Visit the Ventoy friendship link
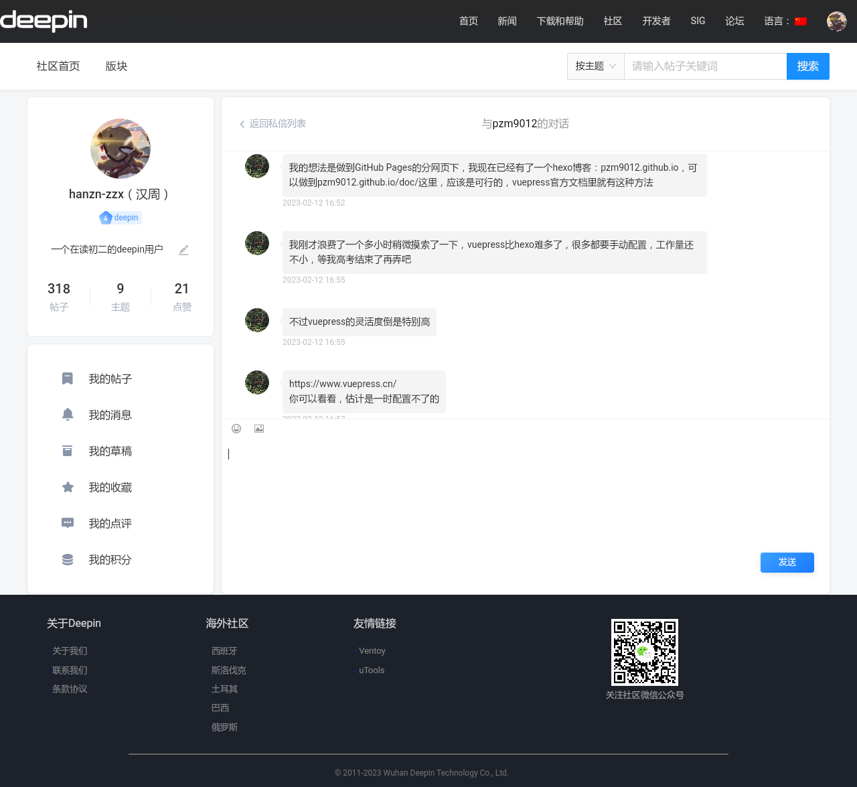Screen dimensions: 857x787 pyautogui.click(x=372, y=650)
